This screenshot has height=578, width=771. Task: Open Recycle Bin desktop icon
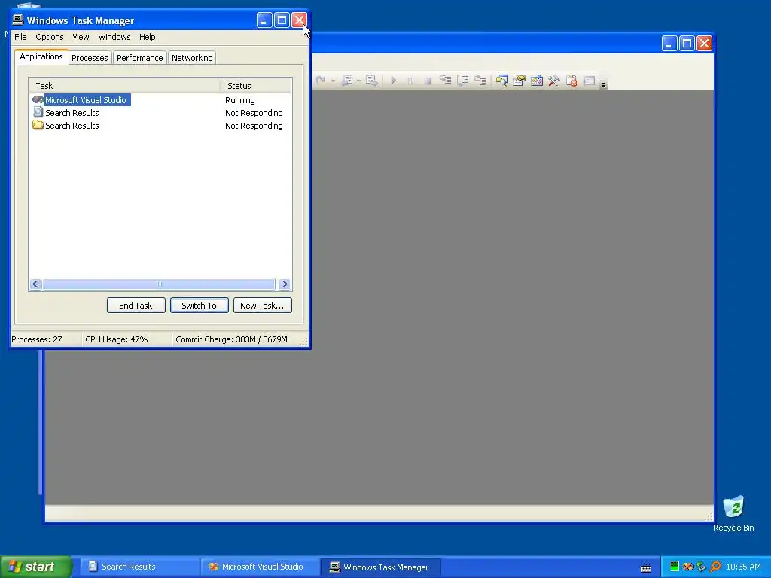(x=733, y=513)
